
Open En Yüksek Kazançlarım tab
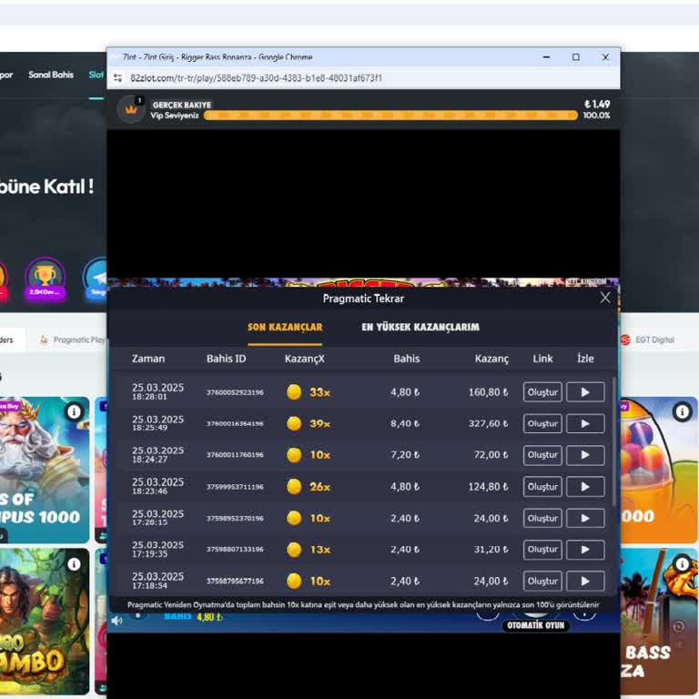tap(420, 328)
